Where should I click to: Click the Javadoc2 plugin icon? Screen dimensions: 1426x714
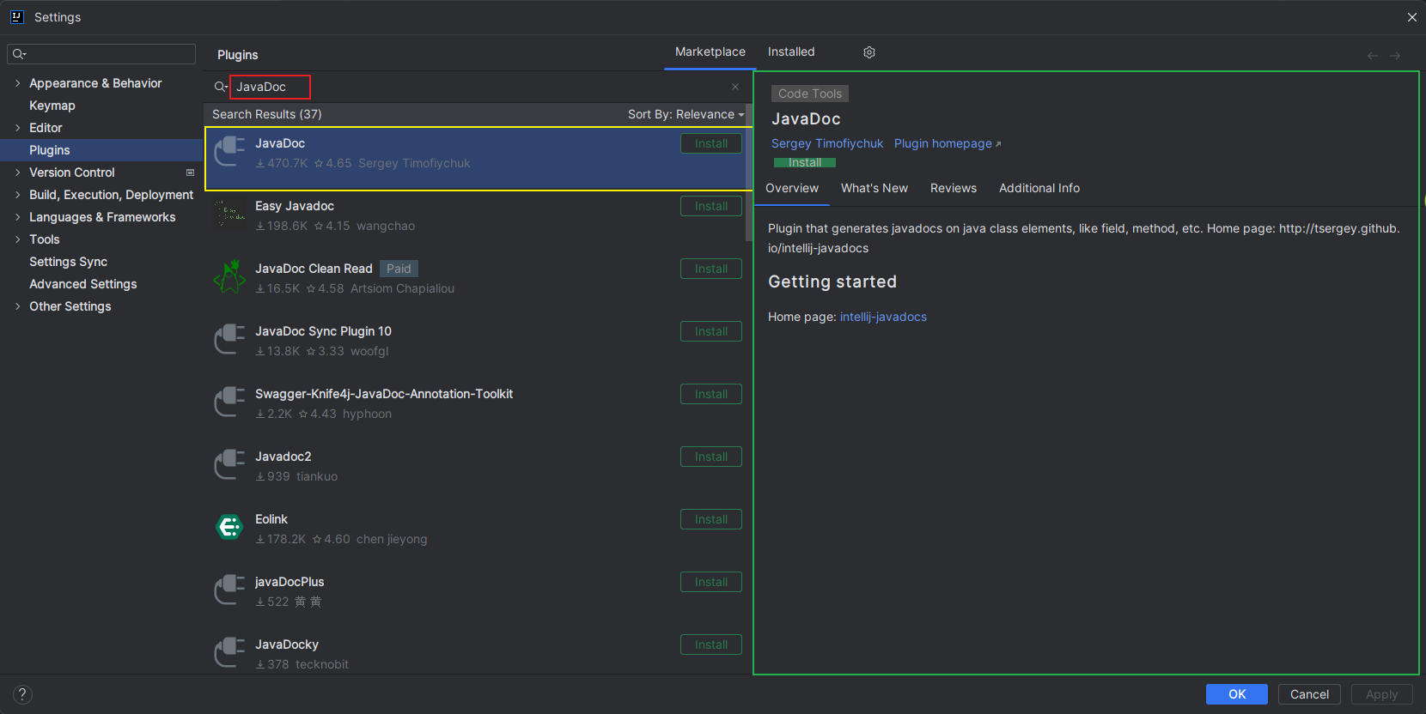pos(229,465)
